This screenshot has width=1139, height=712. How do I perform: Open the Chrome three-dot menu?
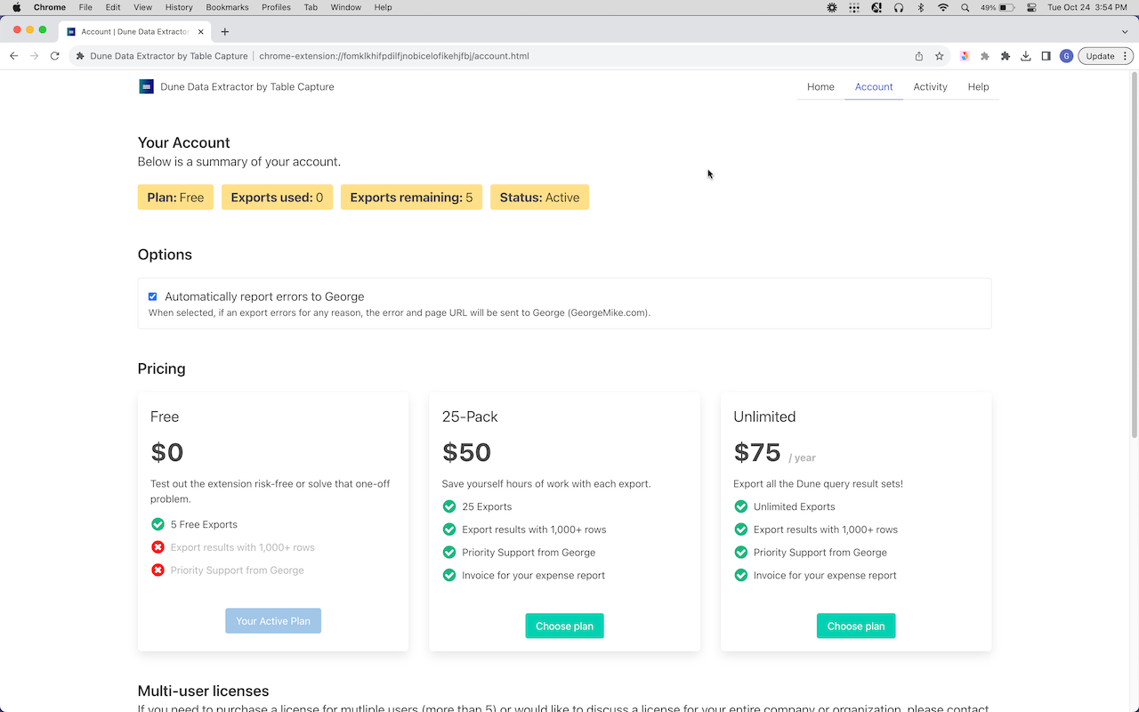tap(1126, 56)
